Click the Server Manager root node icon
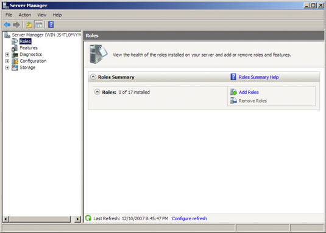 [7, 35]
